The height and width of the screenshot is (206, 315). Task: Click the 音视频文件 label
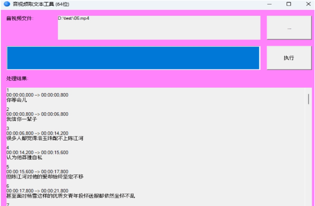click(x=20, y=18)
